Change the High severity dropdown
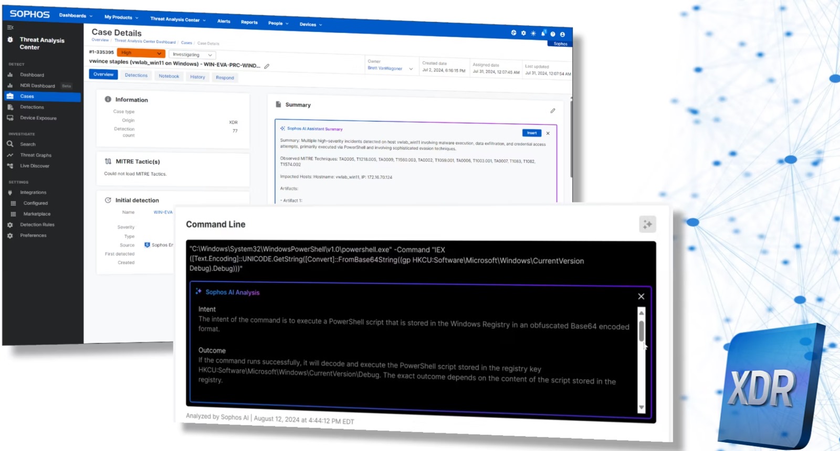 [x=141, y=53]
